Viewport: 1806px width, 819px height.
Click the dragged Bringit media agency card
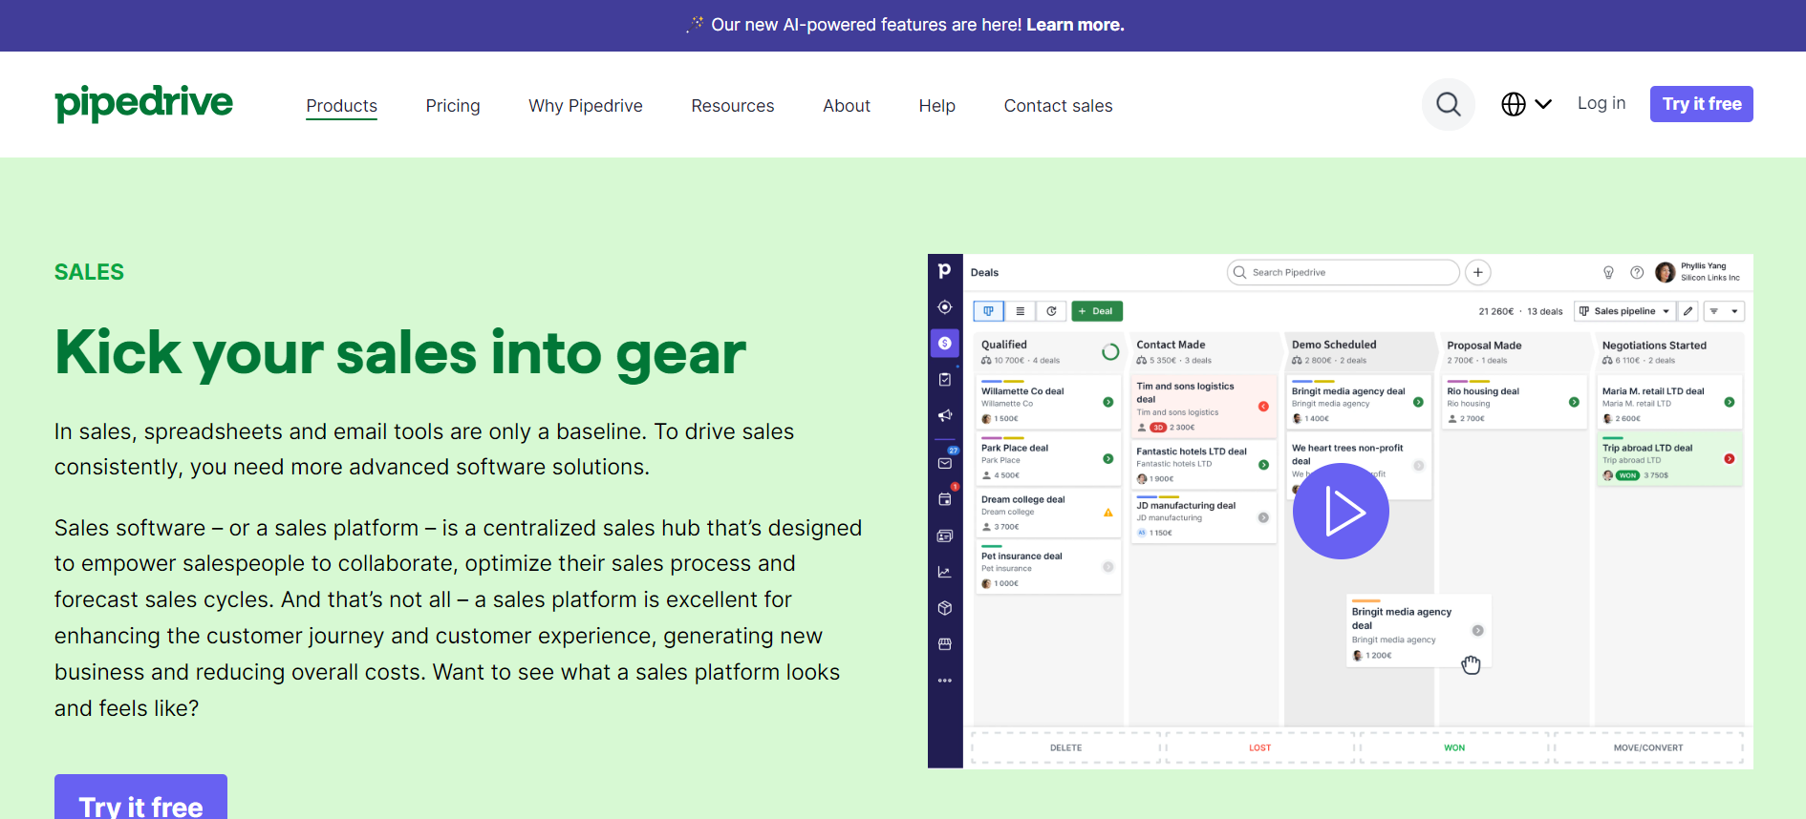coord(1418,631)
